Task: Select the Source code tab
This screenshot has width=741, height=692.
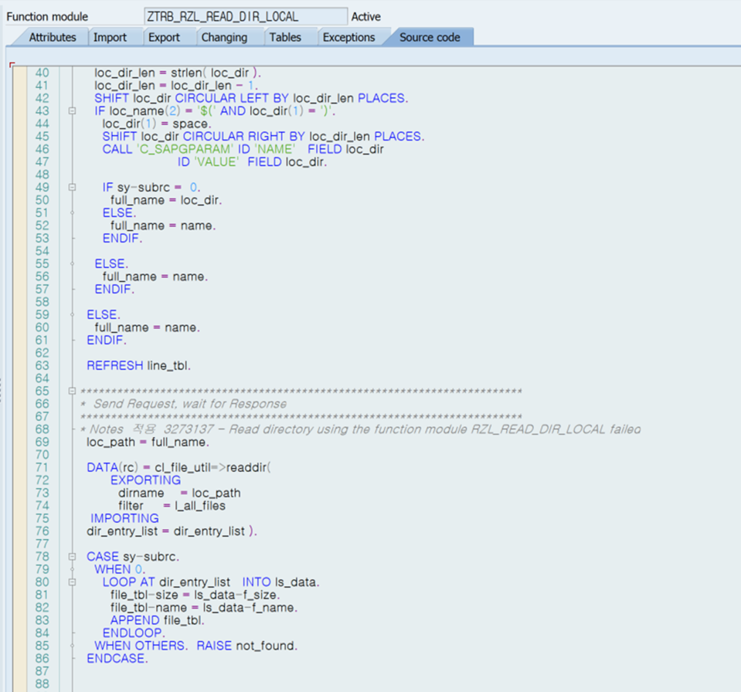Action: 430,37
